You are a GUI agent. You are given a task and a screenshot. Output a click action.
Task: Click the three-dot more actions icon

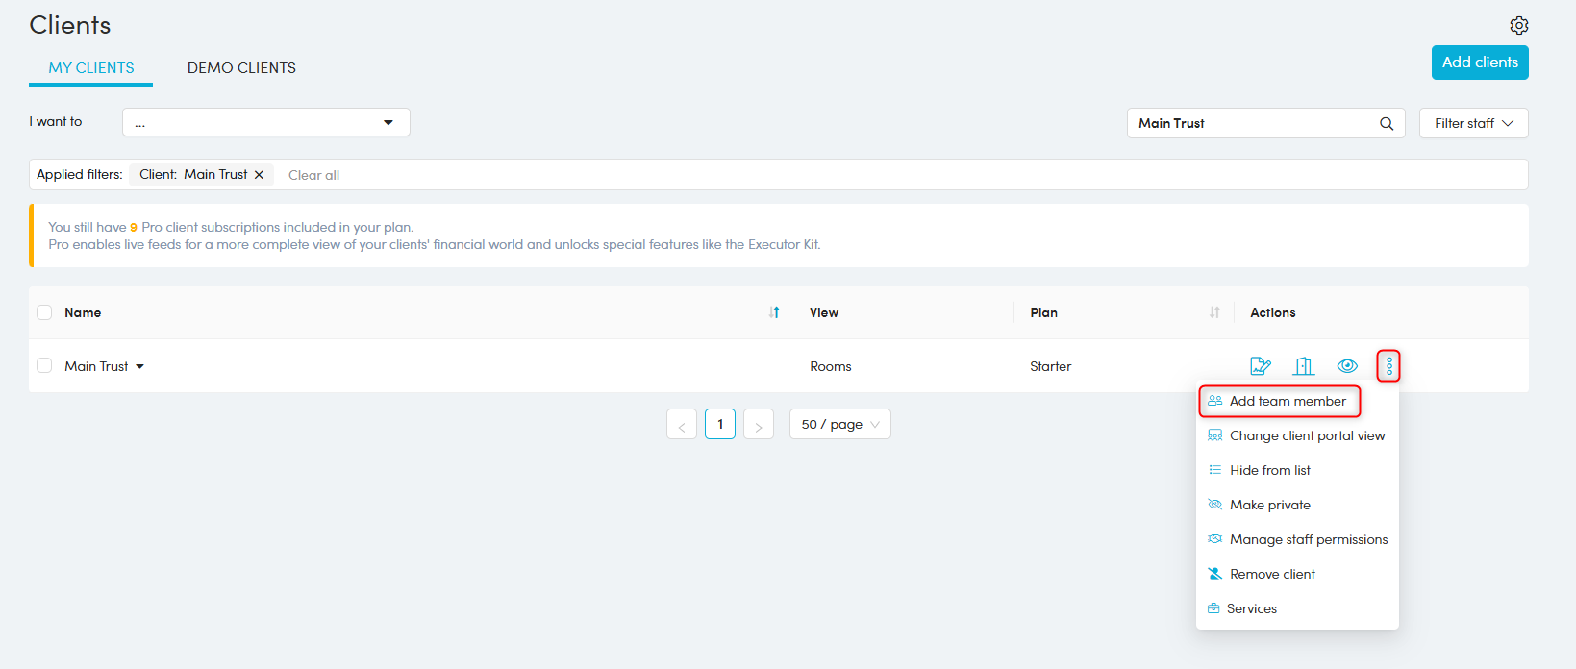point(1388,366)
